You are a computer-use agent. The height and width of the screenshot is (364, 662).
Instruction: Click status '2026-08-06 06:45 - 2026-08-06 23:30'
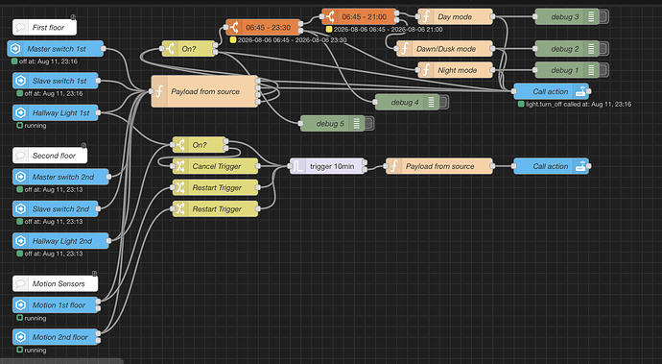click(x=293, y=40)
